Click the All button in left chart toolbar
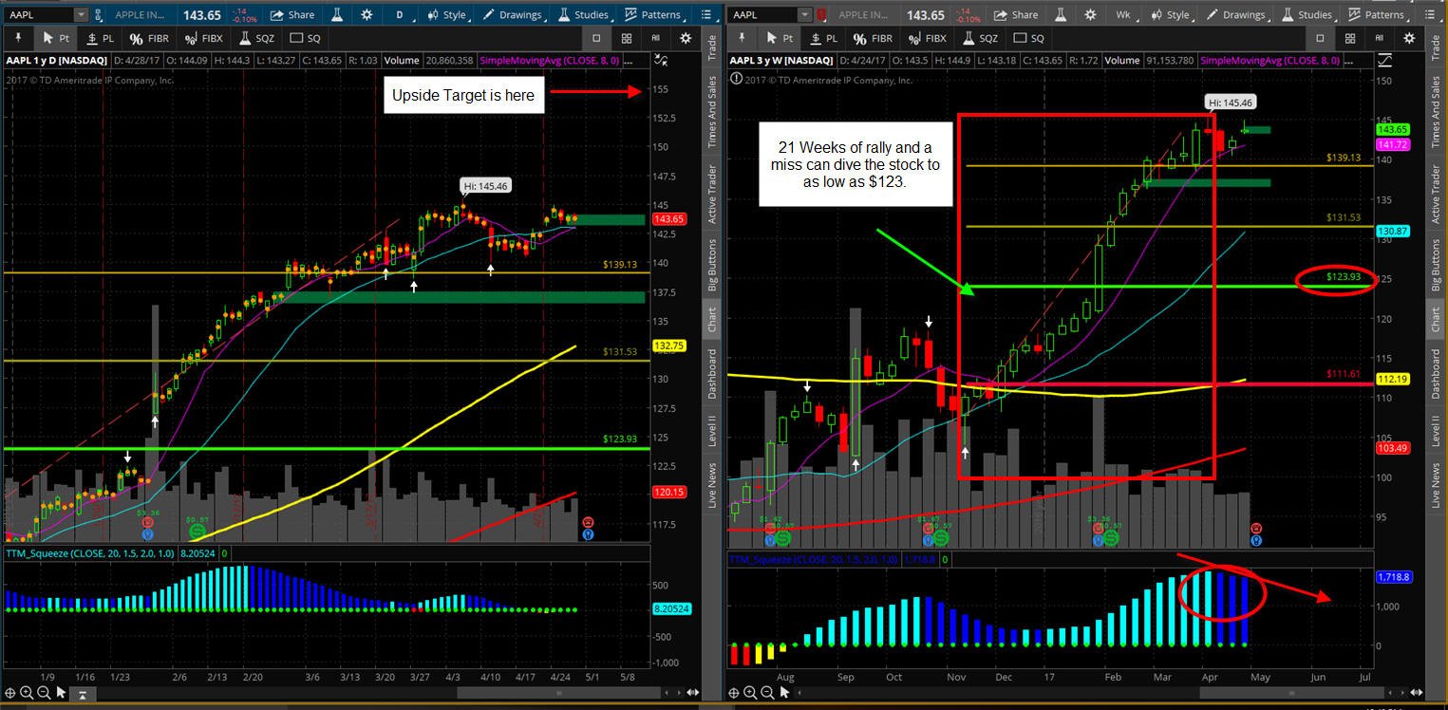This screenshot has height=710, width=1448. tap(655, 38)
